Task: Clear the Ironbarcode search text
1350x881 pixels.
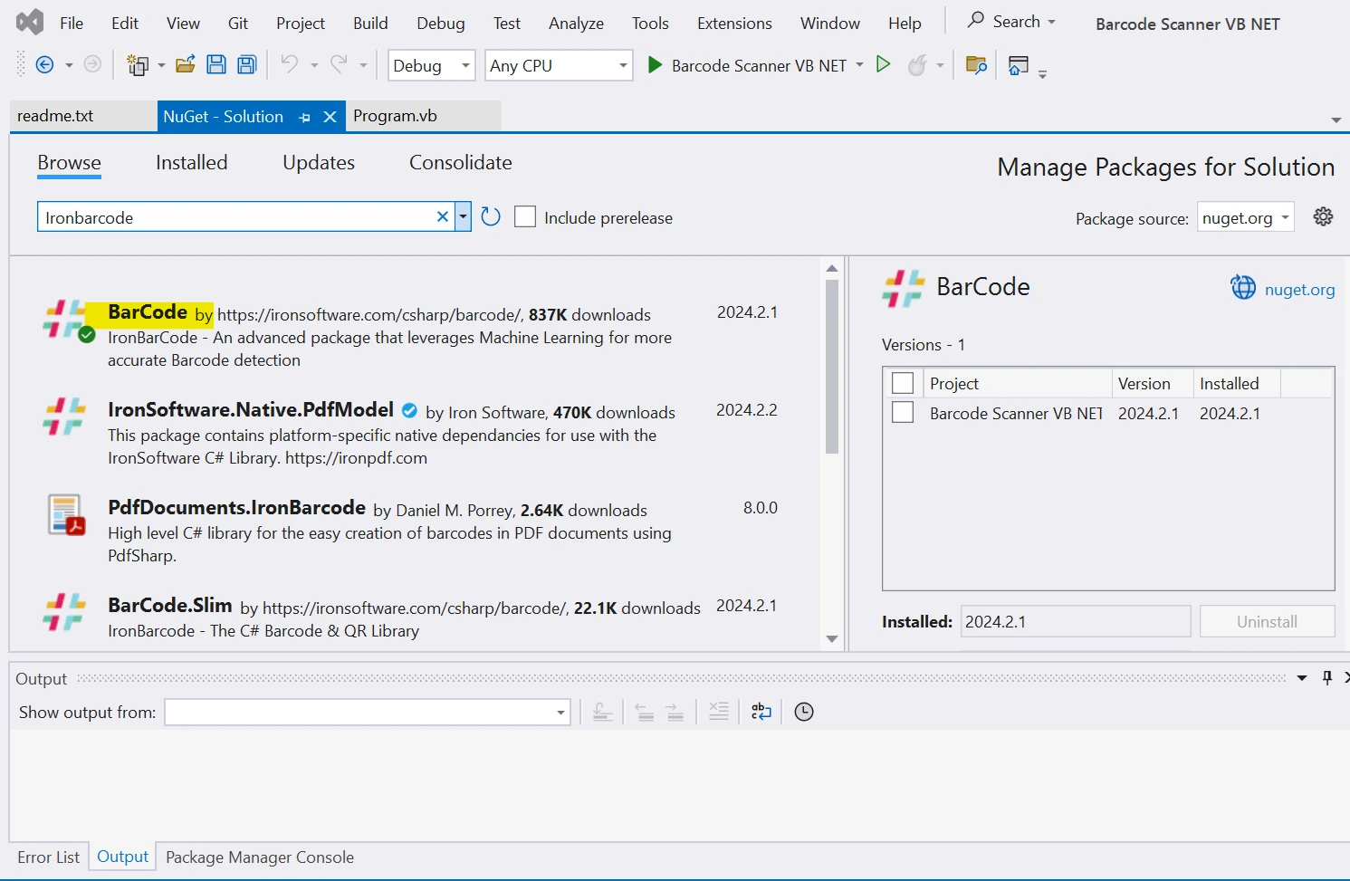Action: tap(443, 216)
